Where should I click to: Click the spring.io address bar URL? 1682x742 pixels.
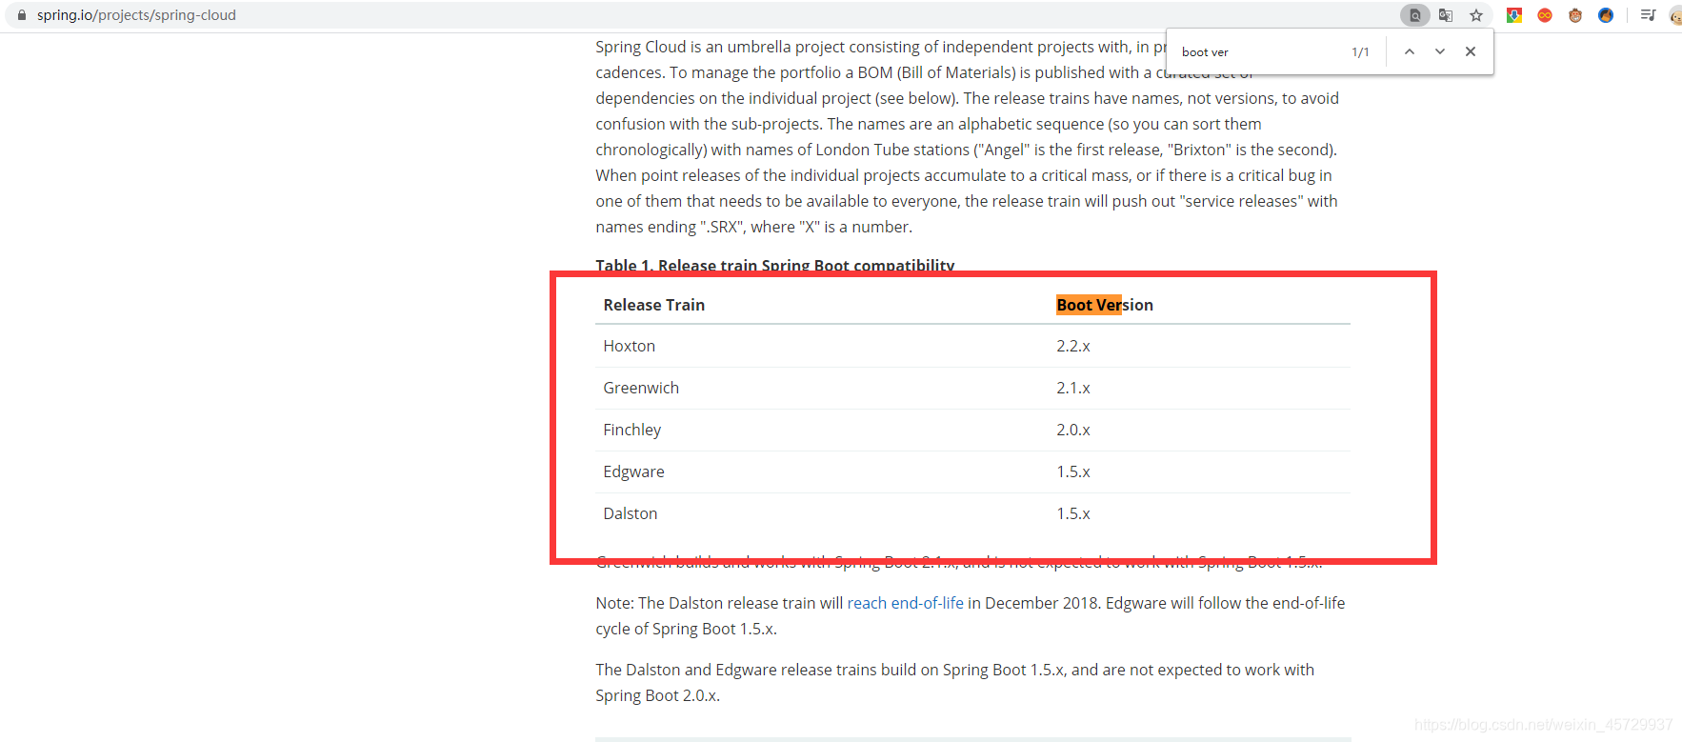pos(136,15)
